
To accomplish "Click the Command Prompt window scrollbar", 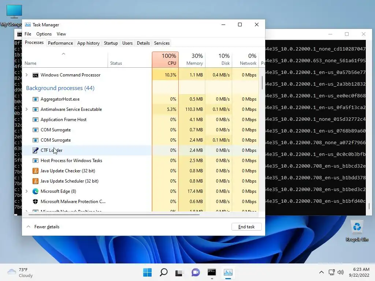I will [x=369, y=206].
